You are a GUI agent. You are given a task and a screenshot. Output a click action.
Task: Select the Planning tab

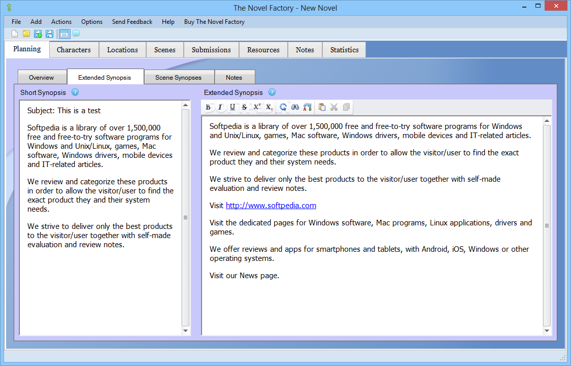point(27,49)
